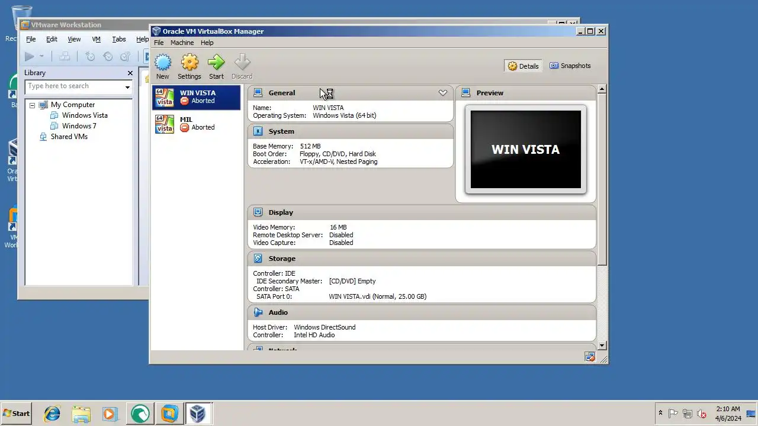Click VMware take snapshot toolbar icon

pyautogui.click(x=90, y=57)
